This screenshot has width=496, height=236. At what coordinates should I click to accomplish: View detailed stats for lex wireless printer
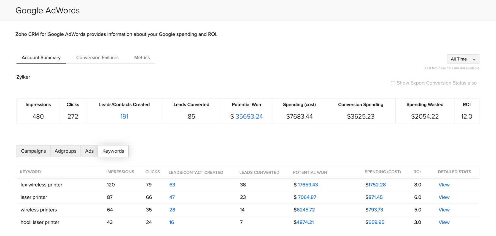tap(444, 185)
